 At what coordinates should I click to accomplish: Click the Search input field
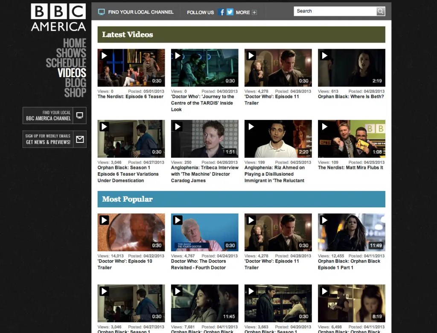(335, 12)
